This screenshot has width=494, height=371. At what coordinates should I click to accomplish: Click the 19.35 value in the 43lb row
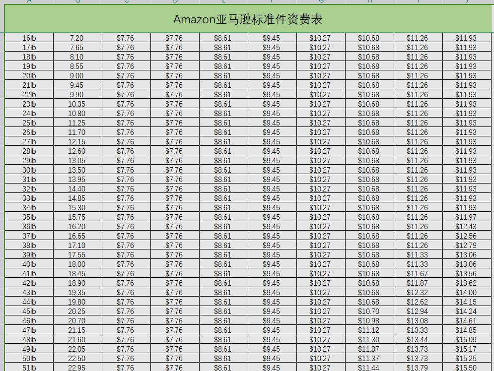(x=77, y=293)
